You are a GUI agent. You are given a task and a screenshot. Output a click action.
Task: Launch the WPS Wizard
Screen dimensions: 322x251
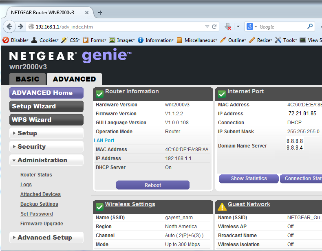(46, 120)
